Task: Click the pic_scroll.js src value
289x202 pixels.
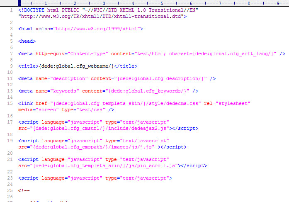Action: 104,165
